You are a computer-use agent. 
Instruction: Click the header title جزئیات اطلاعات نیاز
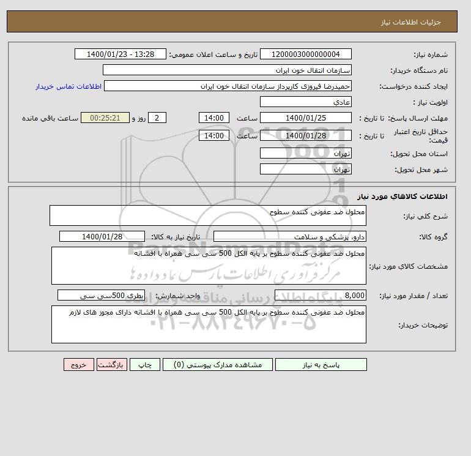click(410, 22)
